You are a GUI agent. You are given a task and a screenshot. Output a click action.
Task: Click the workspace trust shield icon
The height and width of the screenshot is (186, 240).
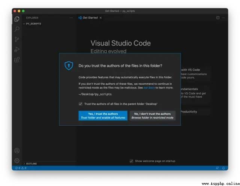pyautogui.click(x=69, y=66)
